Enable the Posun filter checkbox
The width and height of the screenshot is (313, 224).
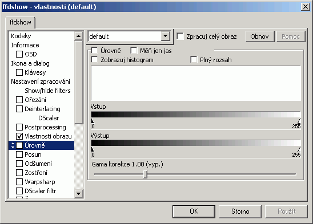(x=19, y=154)
